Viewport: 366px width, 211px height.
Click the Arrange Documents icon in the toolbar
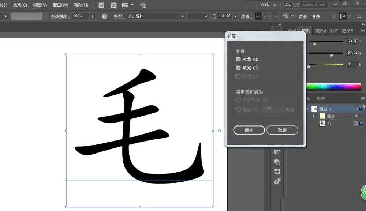(124, 5)
